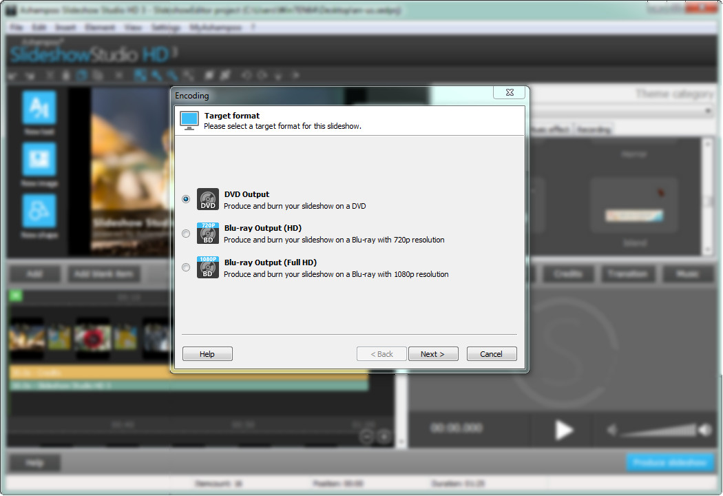The image size is (723, 496).
Task: Select the red flower timeline thumbnail
Action: [92, 338]
